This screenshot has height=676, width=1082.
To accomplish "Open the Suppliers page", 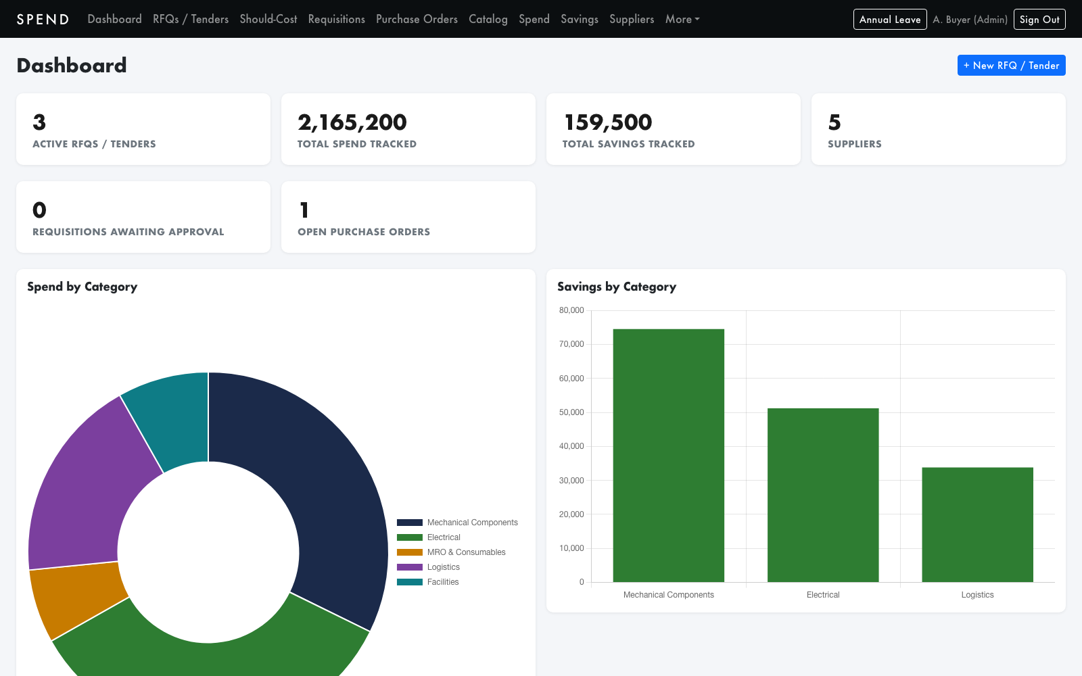I will pos(631,19).
